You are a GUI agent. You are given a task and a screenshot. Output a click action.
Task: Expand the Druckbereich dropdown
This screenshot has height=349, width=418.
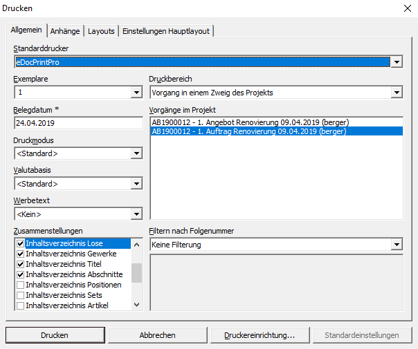point(397,92)
